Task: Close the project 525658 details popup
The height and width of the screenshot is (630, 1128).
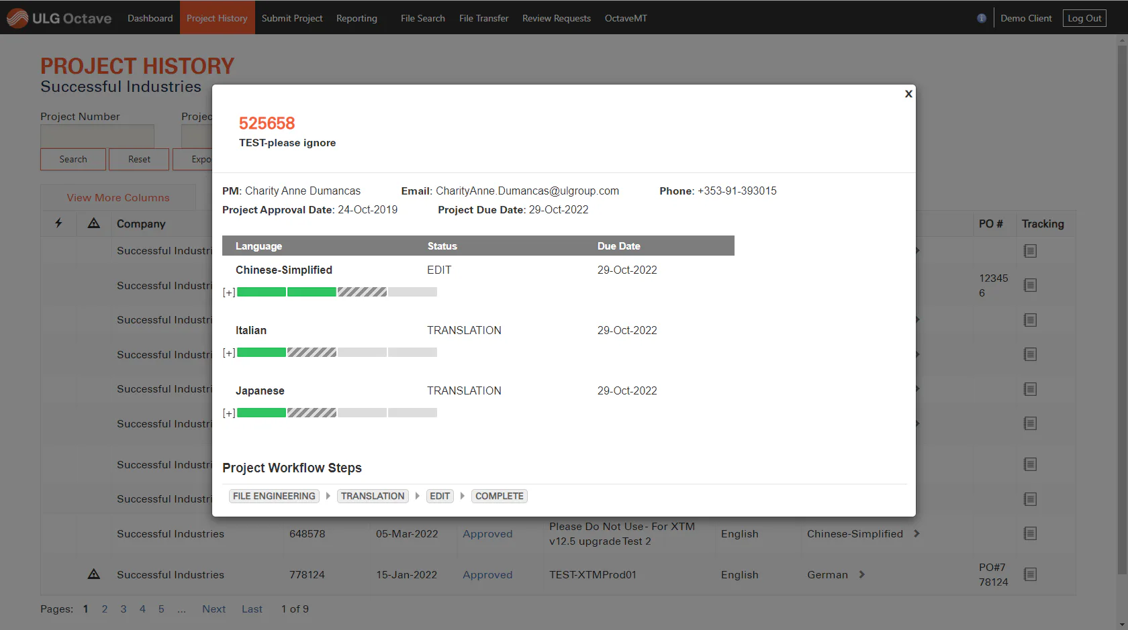Action: (908, 94)
